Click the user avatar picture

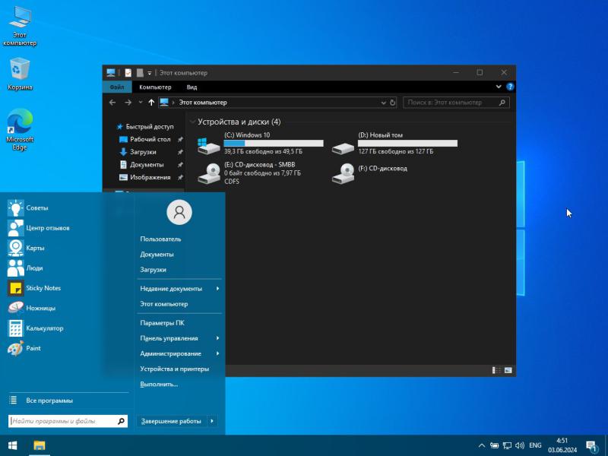[x=179, y=212]
